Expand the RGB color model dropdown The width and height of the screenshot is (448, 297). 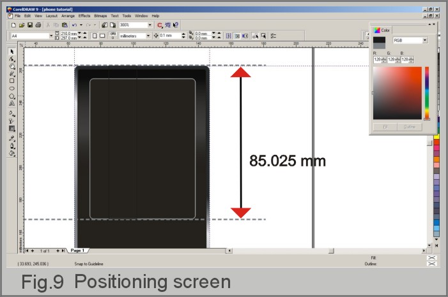click(x=425, y=41)
